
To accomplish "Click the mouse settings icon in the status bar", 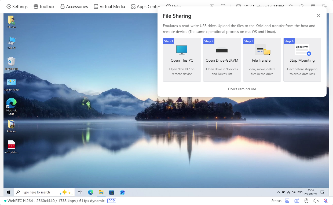I will 306,200.
